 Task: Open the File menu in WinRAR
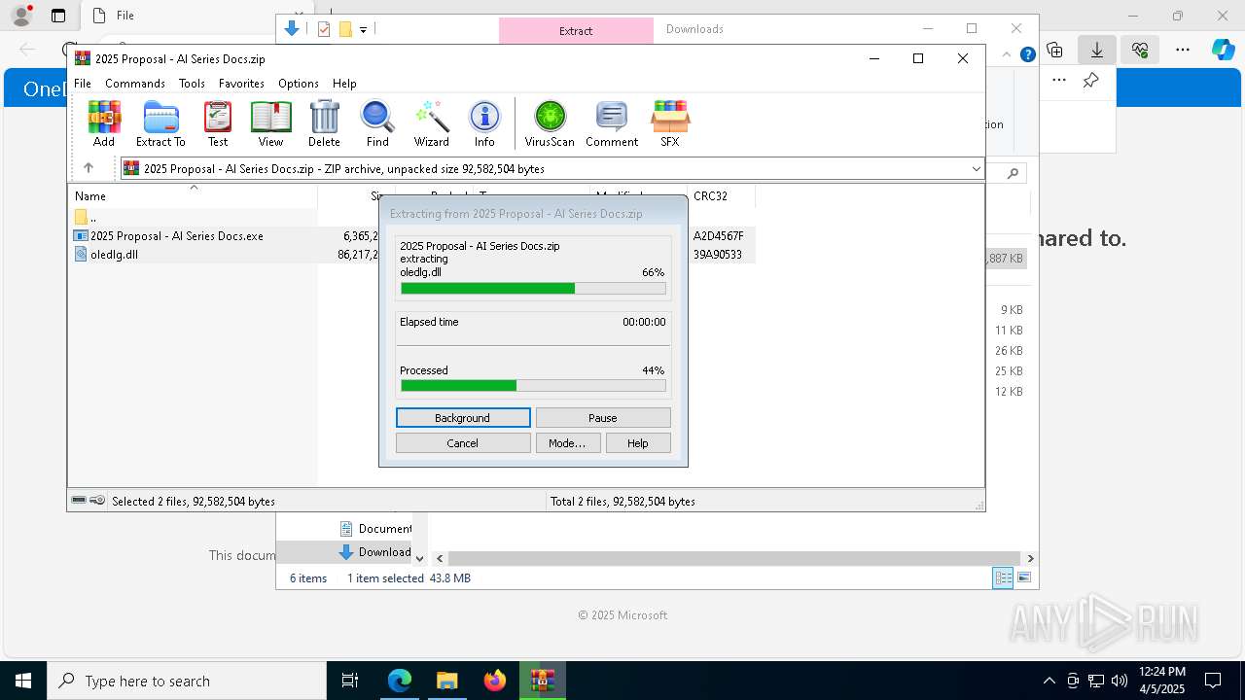point(83,84)
